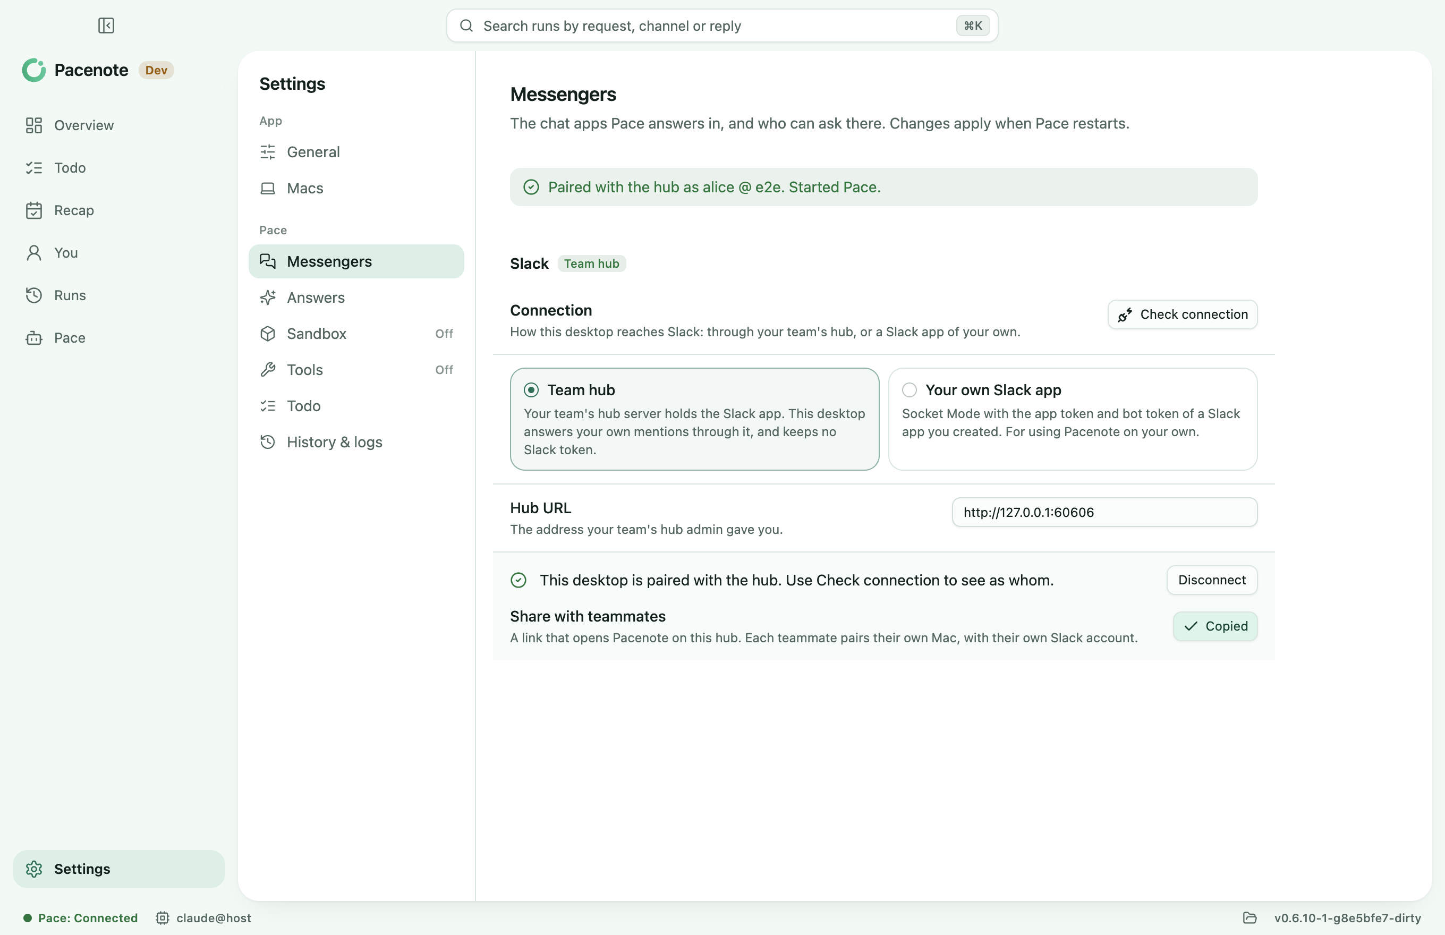Open Tools settings section

tap(356, 370)
